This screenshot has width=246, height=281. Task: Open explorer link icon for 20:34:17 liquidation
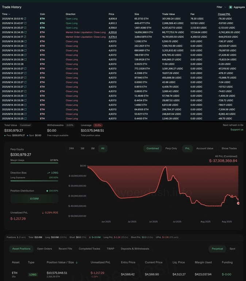coord(25,37)
